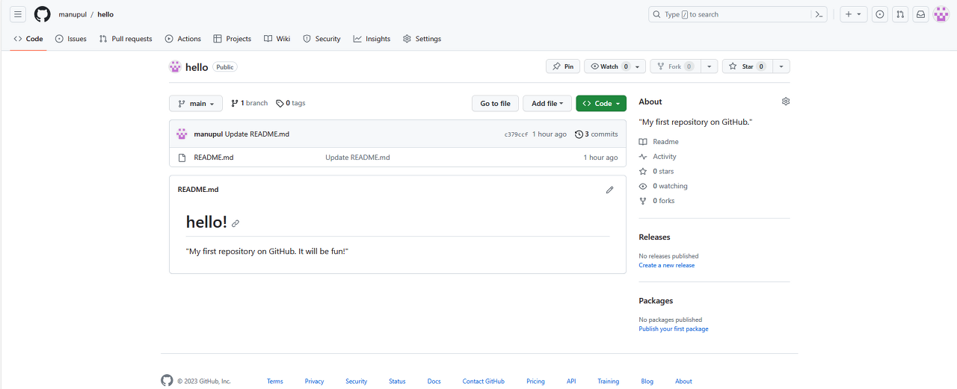Open the hello repository title link

[x=197, y=67]
